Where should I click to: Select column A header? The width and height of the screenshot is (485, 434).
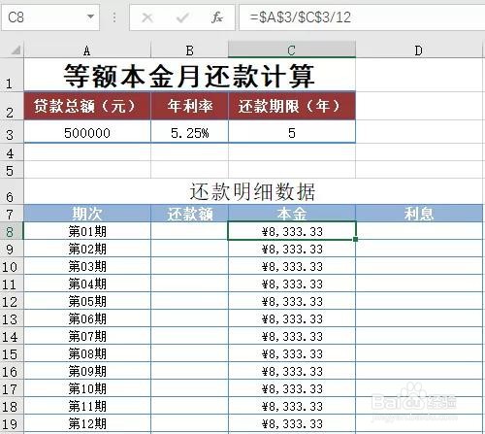point(87,50)
